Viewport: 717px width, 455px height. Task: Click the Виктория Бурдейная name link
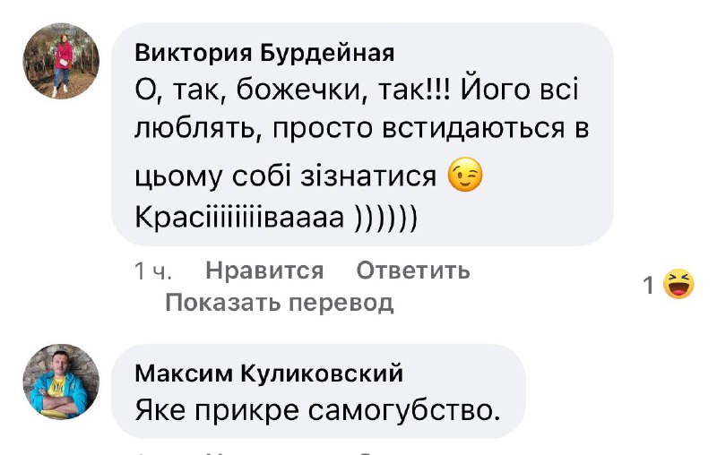click(264, 53)
